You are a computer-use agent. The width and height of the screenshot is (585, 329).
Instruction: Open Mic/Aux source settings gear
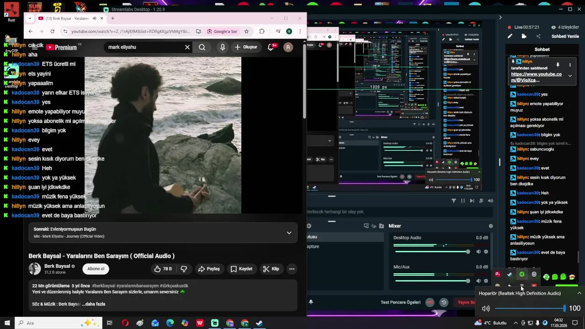point(486,281)
